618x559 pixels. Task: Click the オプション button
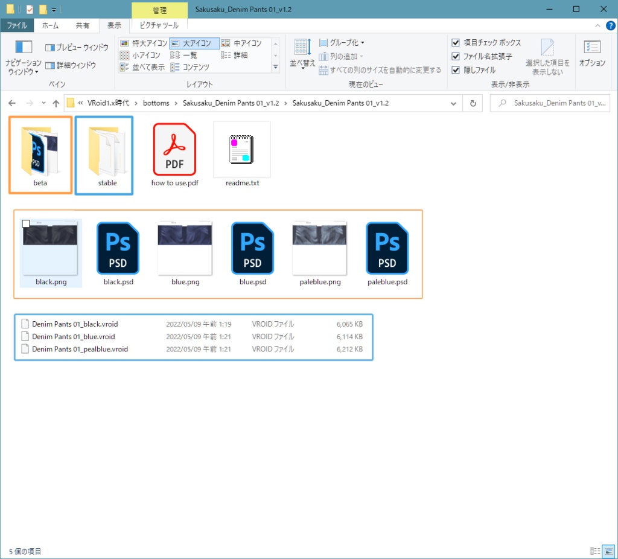point(592,54)
